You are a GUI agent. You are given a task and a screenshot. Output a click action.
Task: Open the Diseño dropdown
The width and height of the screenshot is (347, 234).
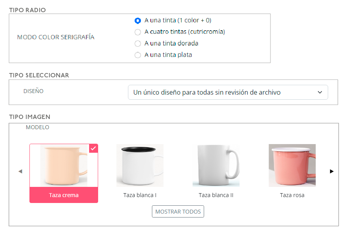228,92
